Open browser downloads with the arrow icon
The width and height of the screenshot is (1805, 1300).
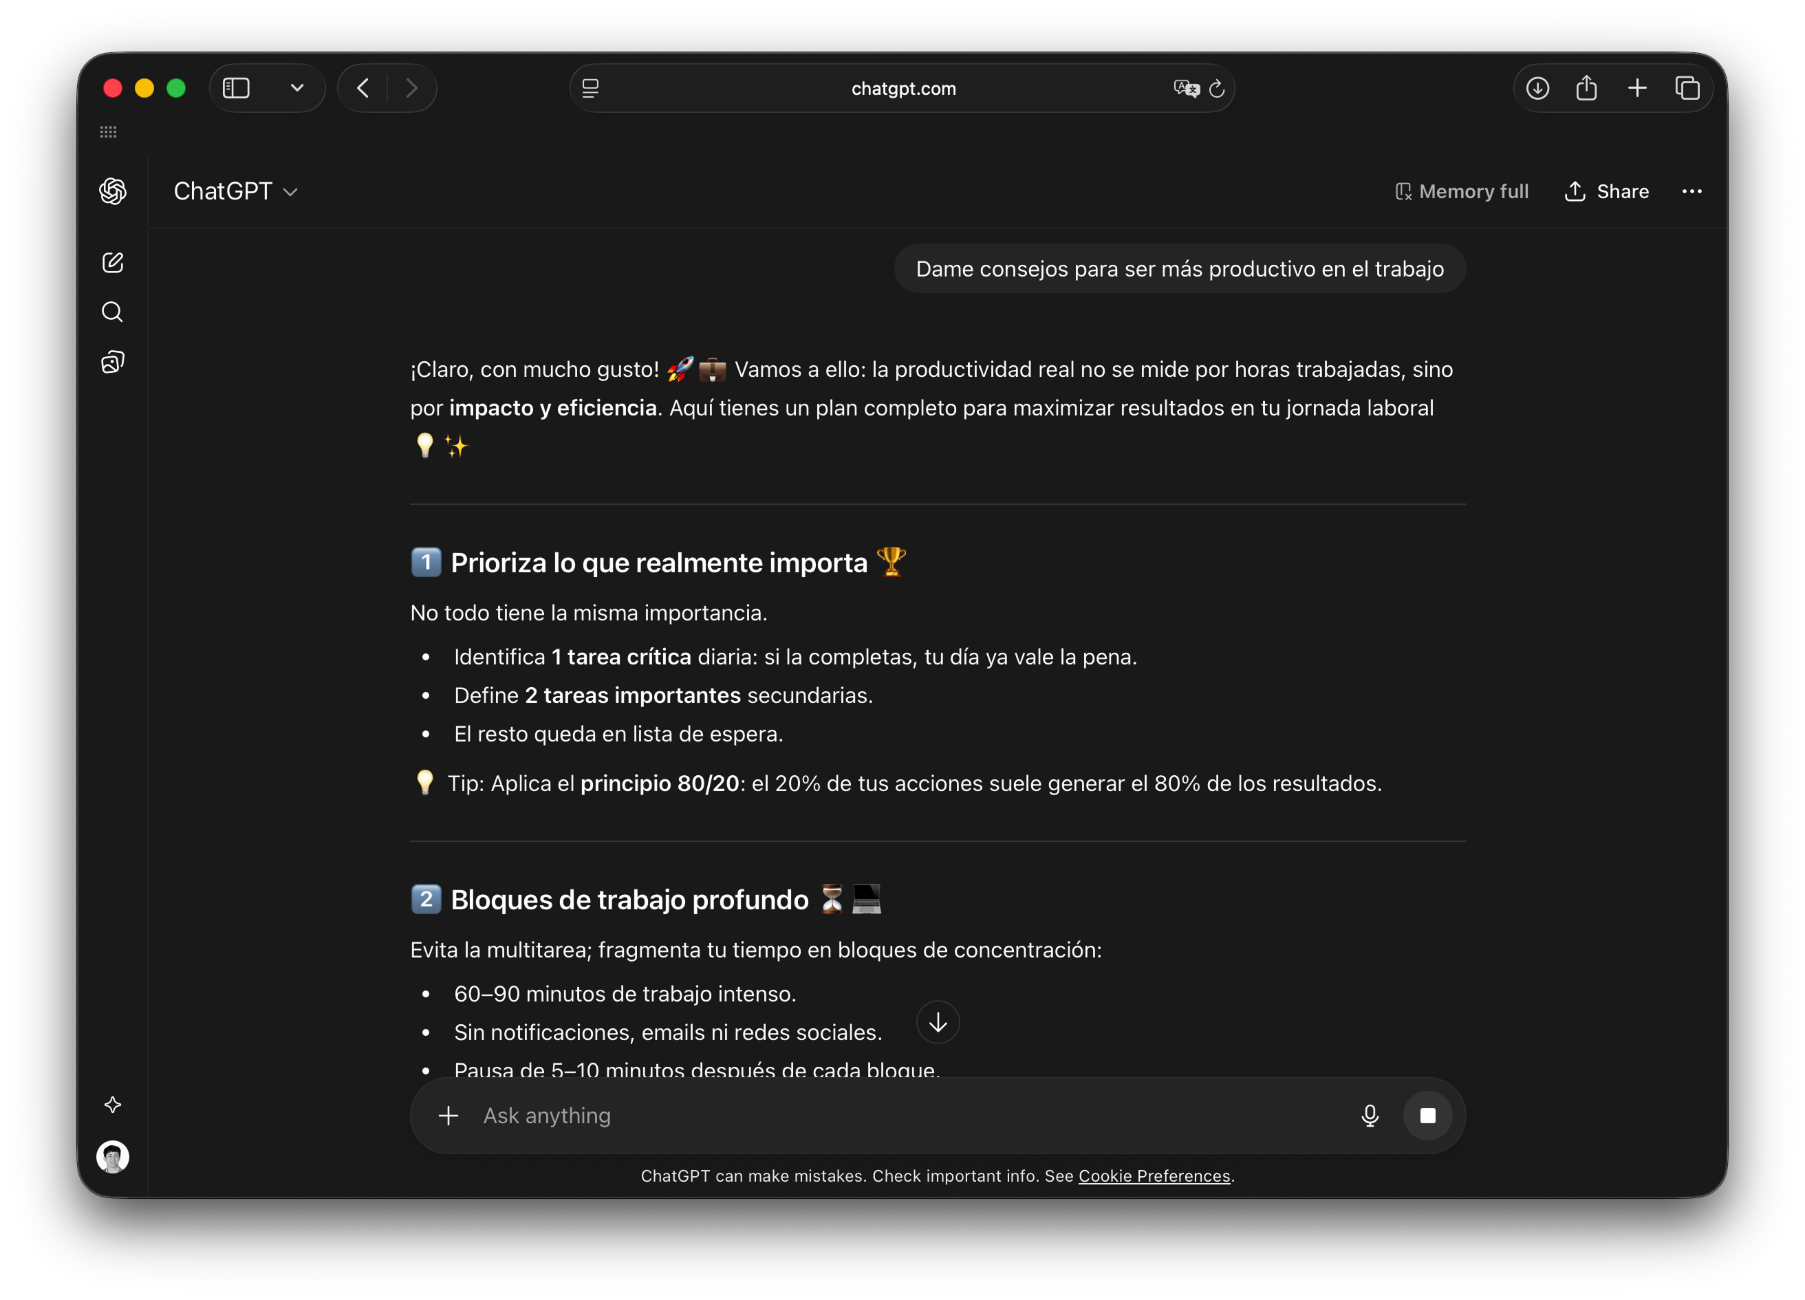[1537, 88]
